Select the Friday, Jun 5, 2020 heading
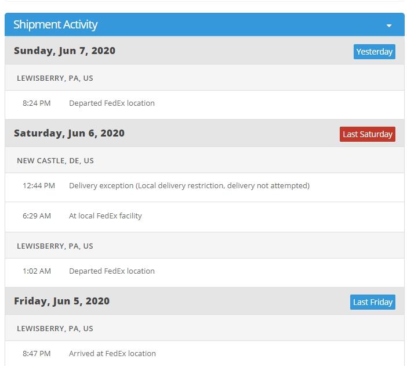Image resolution: width=407 pixels, height=366 pixels. click(x=61, y=301)
